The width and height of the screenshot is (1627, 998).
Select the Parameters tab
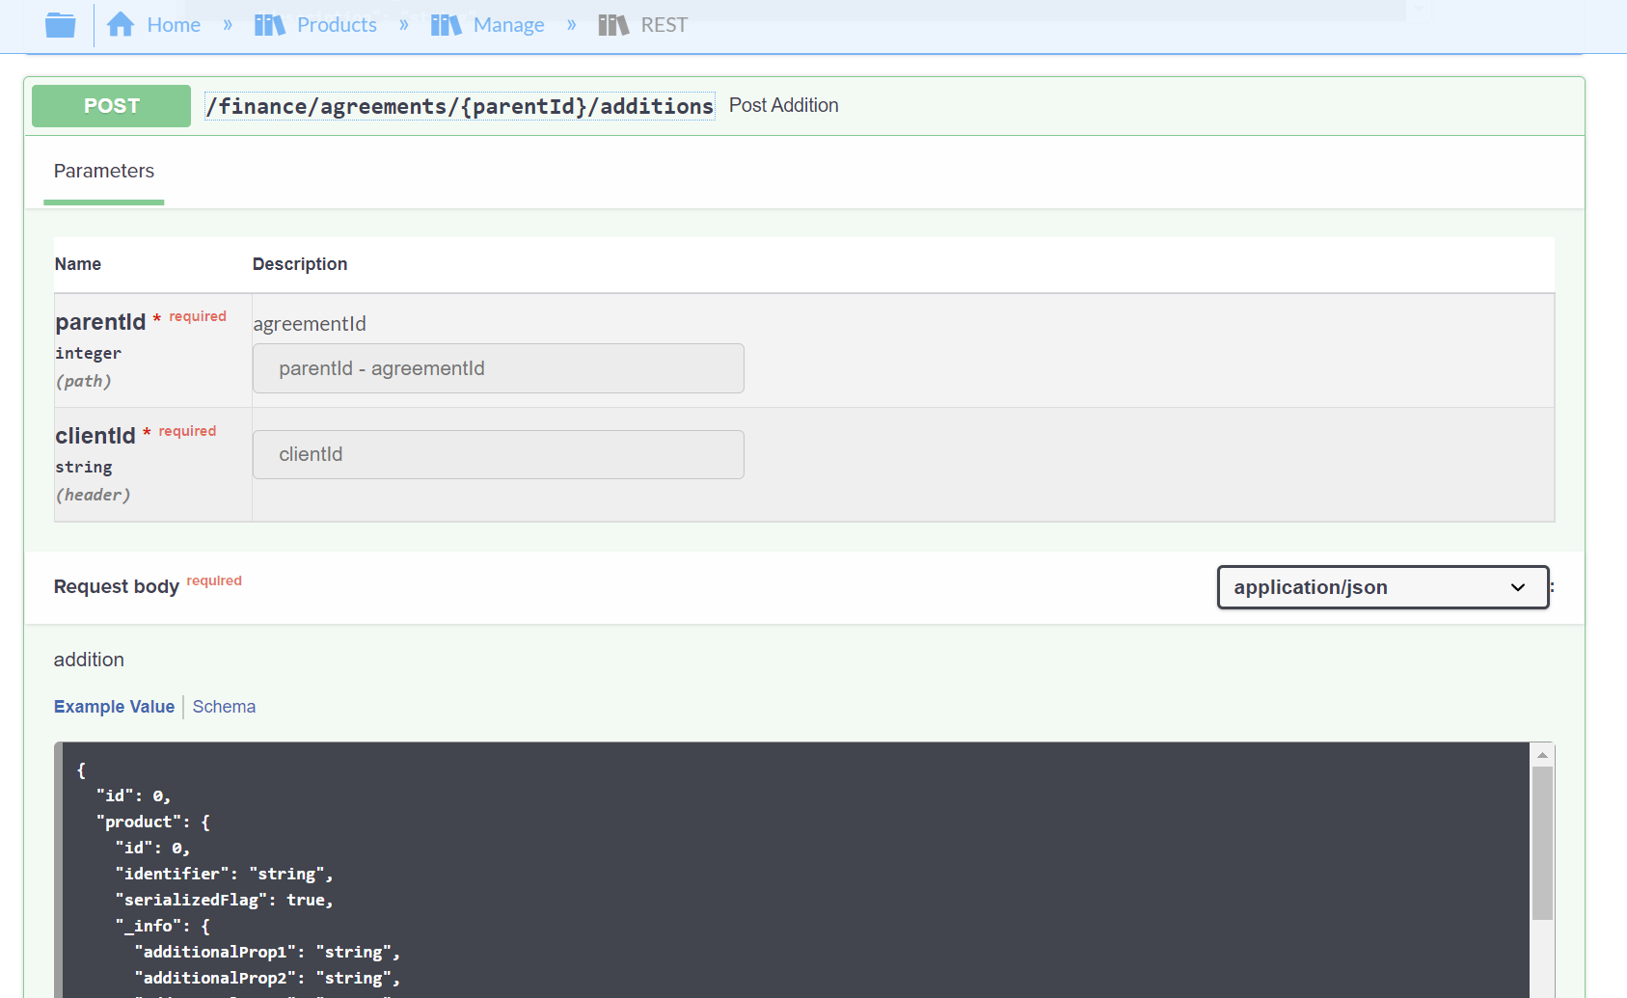coord(104,171)
